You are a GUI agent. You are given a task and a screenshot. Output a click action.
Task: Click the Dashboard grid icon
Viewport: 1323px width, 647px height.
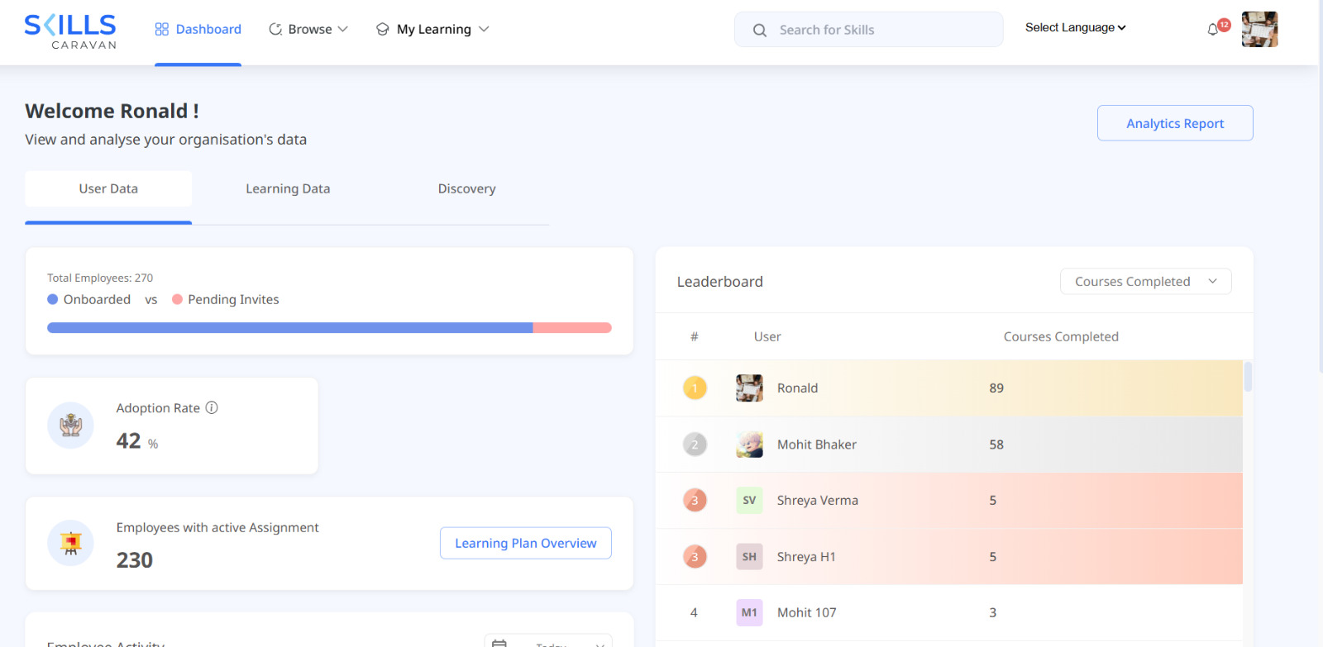pyautogui.click(x=162, y=29)
